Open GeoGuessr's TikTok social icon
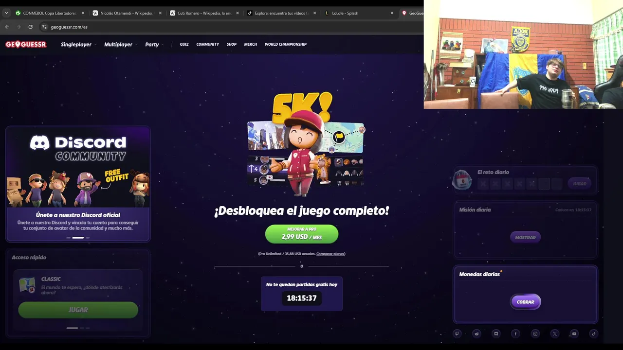Viewport: 623px width, 350px height. tap(594, 333)
